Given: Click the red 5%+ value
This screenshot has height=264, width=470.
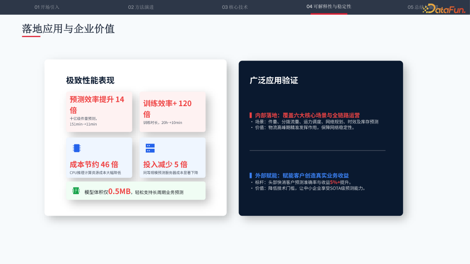Looking at the screenshot, I should [x=335, y=182].
